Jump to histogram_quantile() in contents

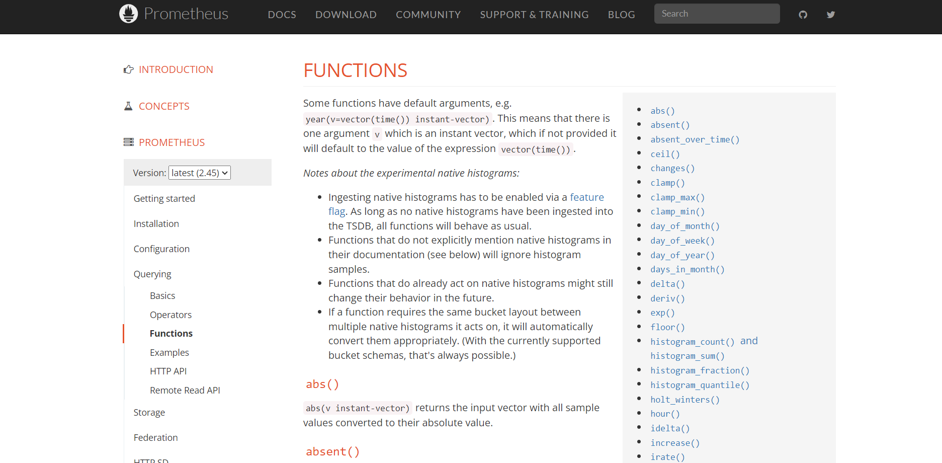coord(700,385)
